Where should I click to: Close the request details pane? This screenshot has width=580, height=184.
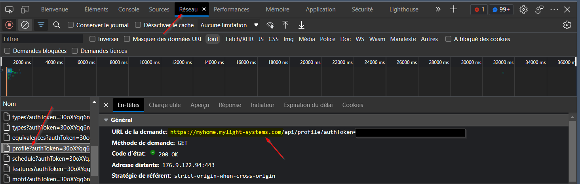coord(106,105)
